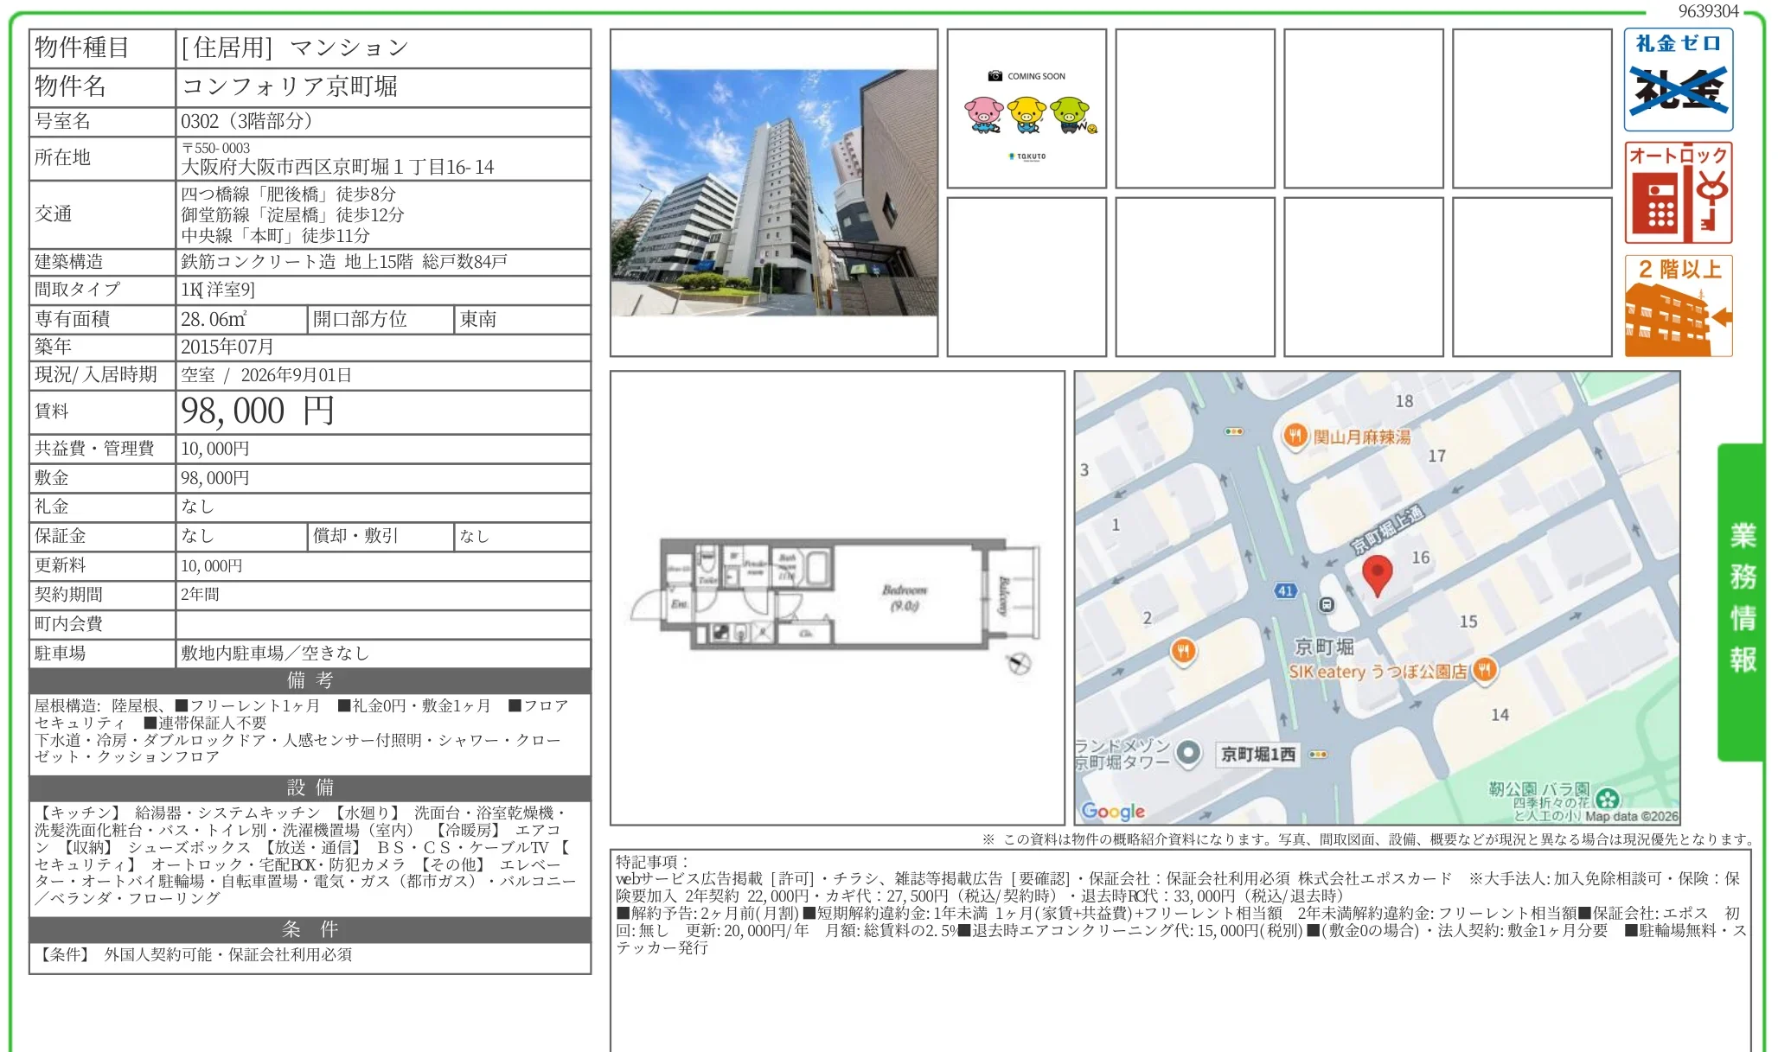This screenshot has height=1052, width=1778.
Task: Click property name コンフォリア京町堀
Action: click(289, 86)
